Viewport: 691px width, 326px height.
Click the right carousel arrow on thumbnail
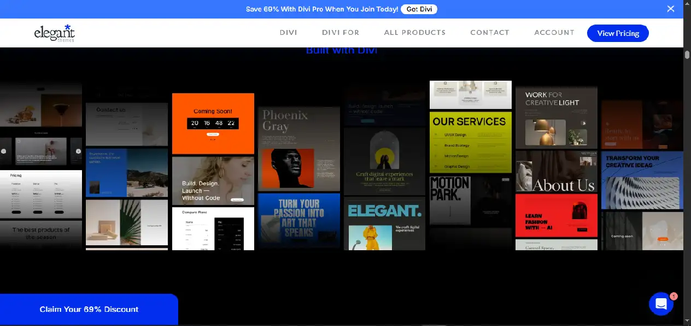click(78, 151)
